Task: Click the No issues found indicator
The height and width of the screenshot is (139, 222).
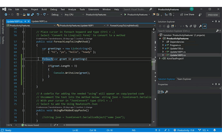Action: (x=30, y=125)
